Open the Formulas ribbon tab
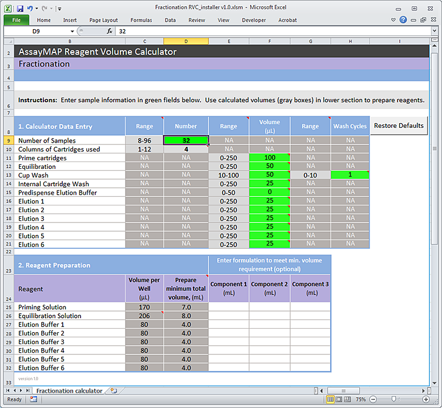Viewport: 442px width, 408px height. 141,20
